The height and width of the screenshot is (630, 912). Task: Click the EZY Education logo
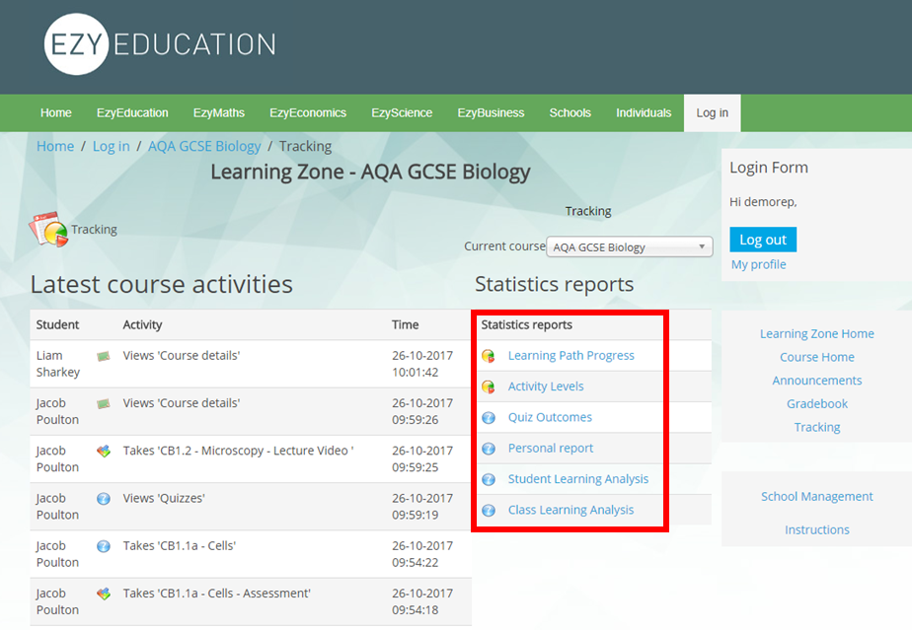[160, 44]
